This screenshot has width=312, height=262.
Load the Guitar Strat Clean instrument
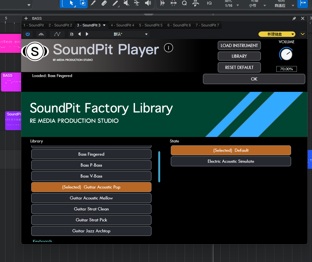click(91, 209)
